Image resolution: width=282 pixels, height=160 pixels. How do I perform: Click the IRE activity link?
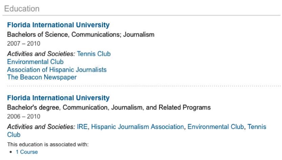pyautogui.click(x=82, y=127)
